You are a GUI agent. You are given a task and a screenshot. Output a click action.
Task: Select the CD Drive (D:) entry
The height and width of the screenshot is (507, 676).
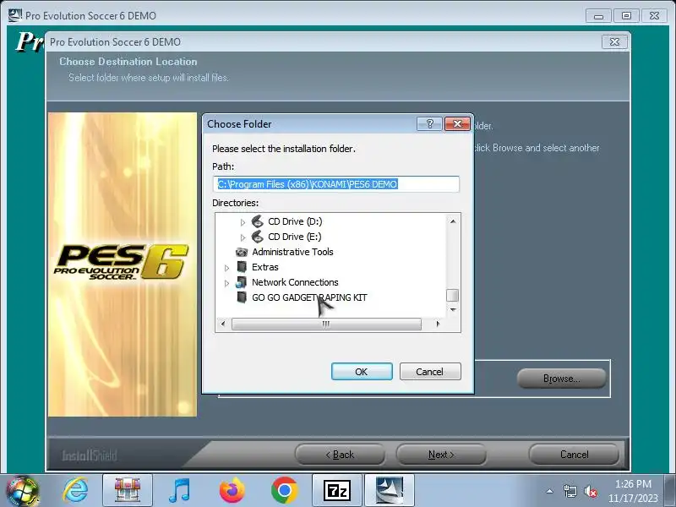pos(295,221)
